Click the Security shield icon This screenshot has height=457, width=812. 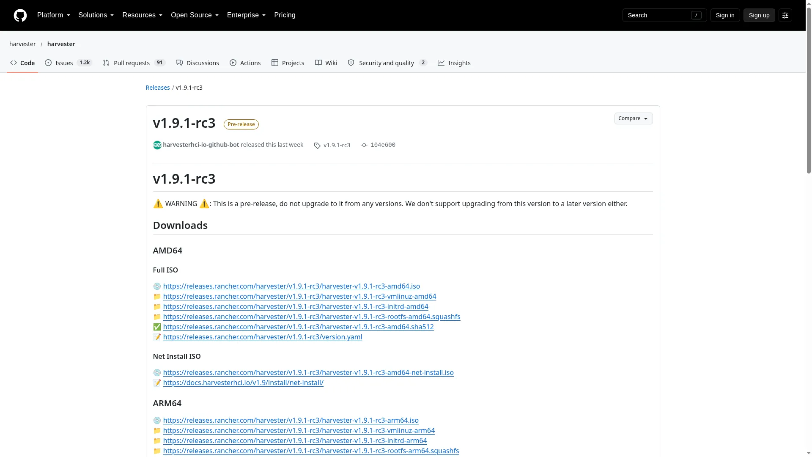[351, 63]
